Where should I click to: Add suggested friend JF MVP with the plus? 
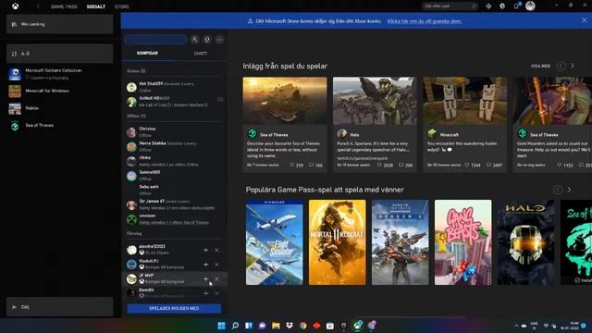(x=205, y=279)
